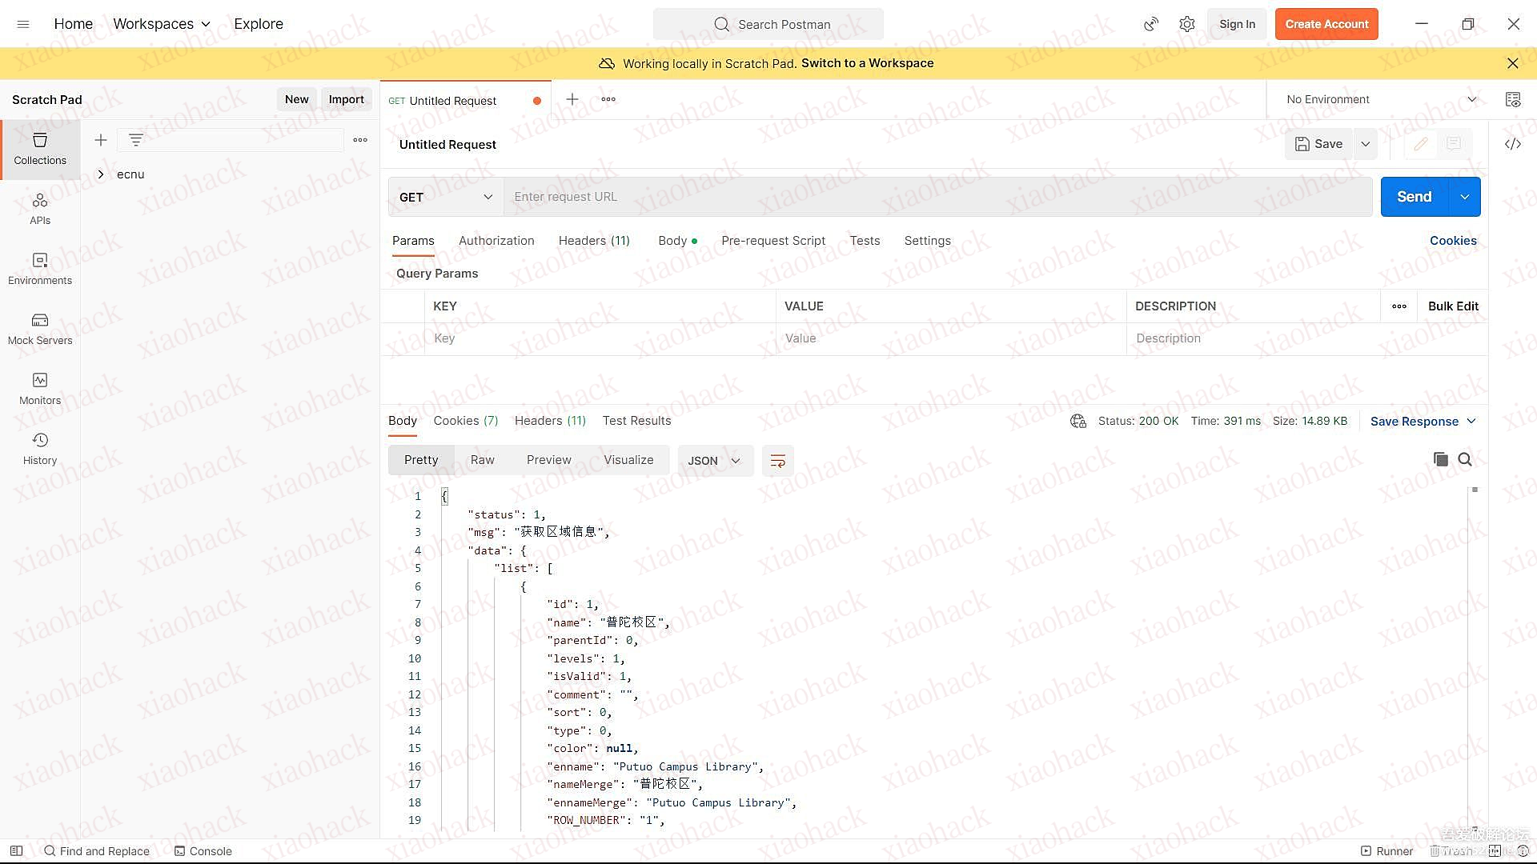Open the GET method dropdown
This screenshot has height=864, width=1537.
tap(445, 197)
